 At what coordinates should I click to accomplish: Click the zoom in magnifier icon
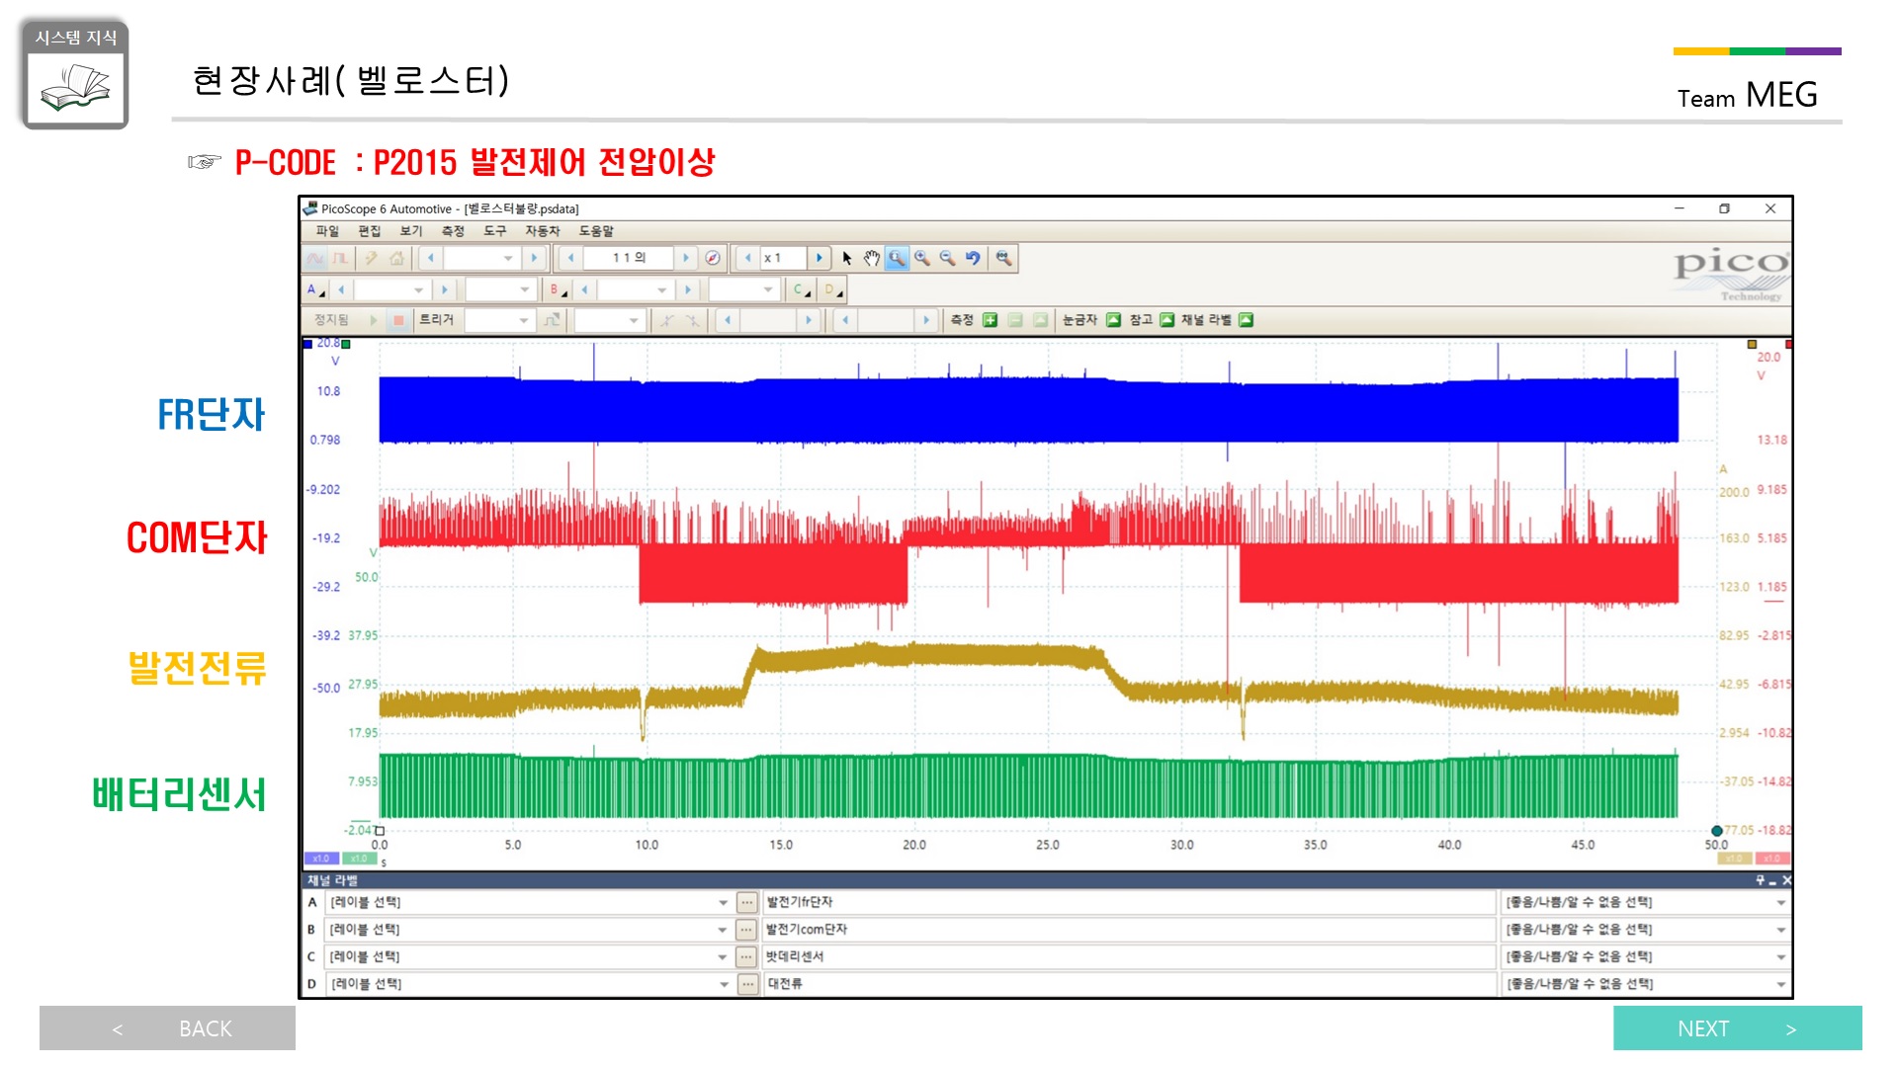tap(922, 258)
